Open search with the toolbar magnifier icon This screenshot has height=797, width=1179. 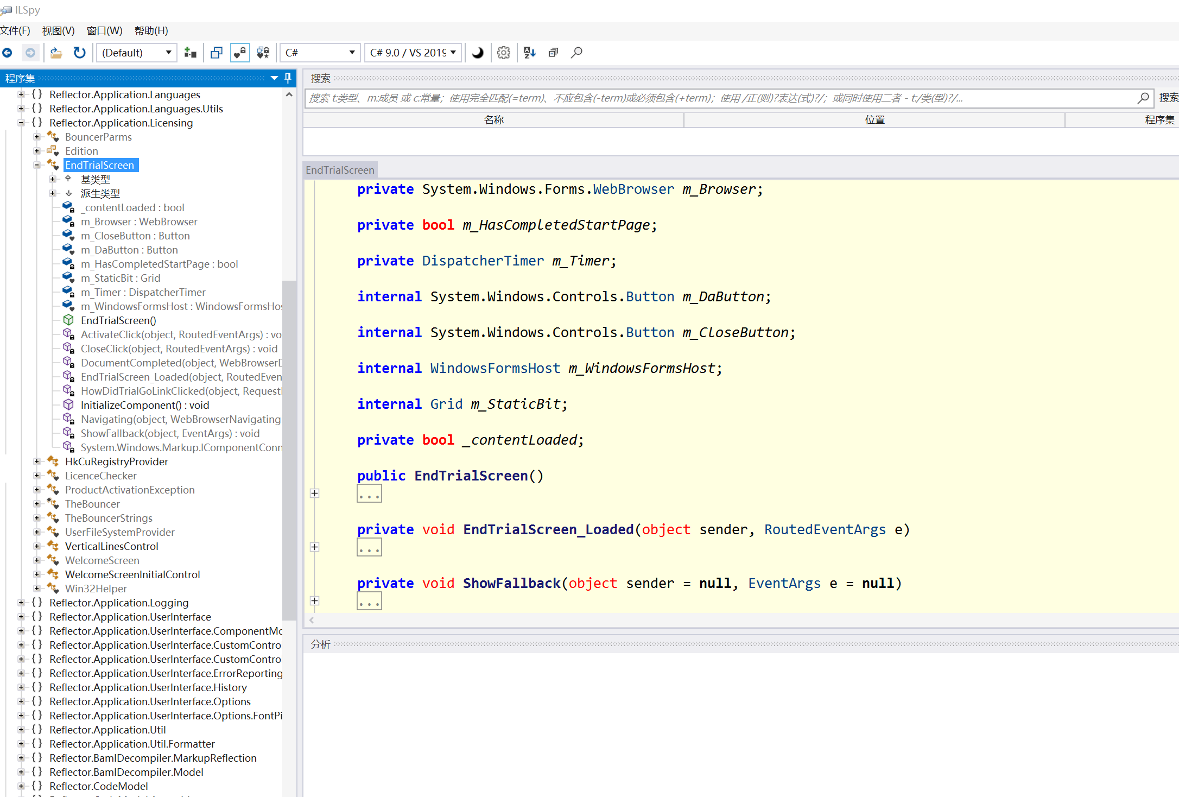(577, 53)
